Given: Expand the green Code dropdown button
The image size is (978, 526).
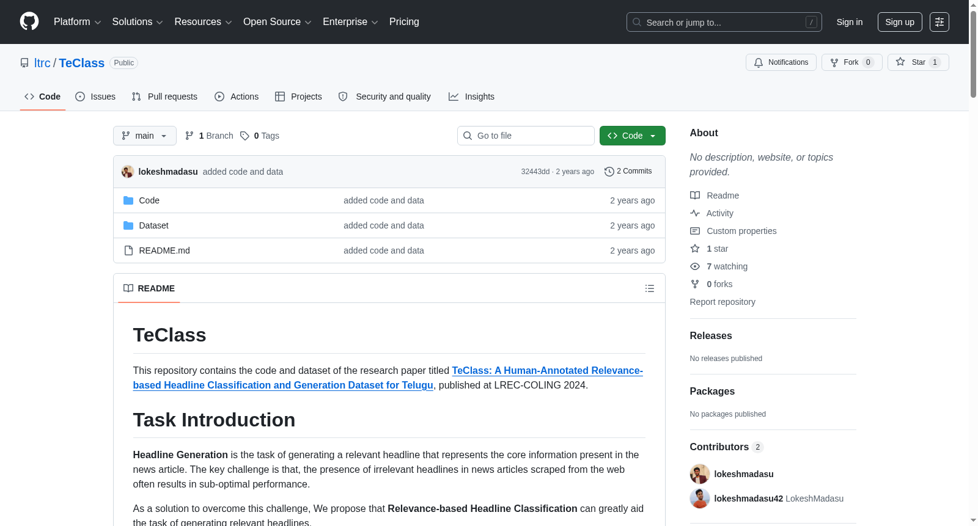Looking at the screenshot, I should pyautogui.click(x=633, y=136).
